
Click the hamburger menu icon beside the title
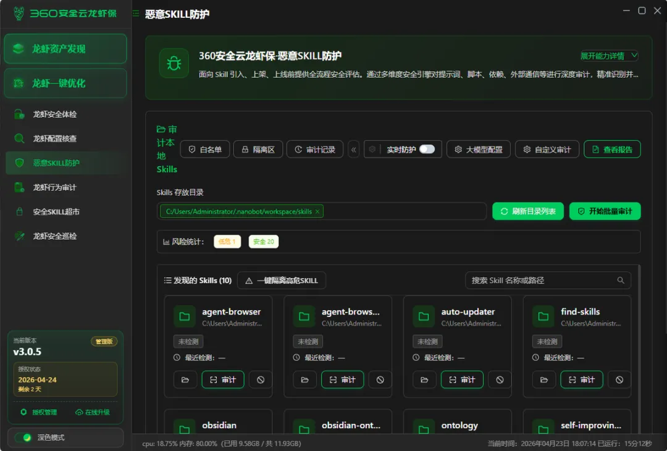click(136, 14)
